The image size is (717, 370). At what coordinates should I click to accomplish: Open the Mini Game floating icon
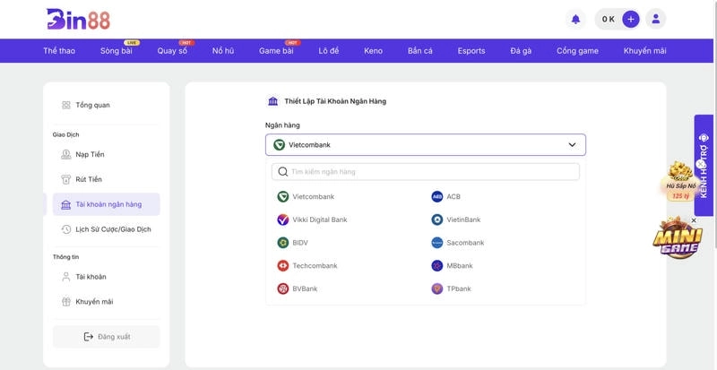pyautogui.click(x=677, y=240)
